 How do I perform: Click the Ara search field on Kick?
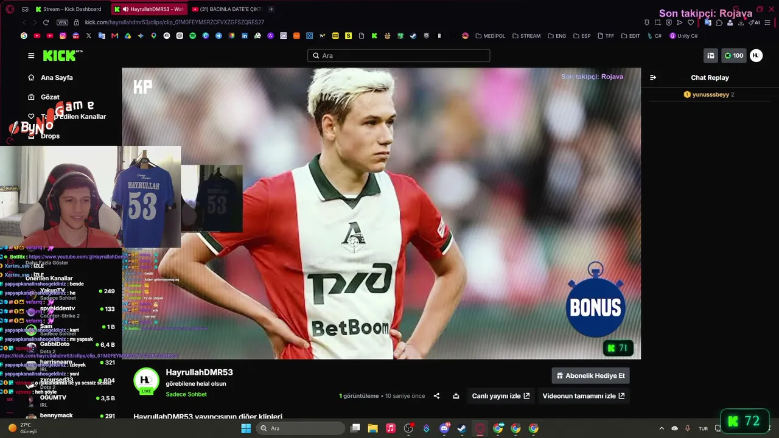tap(399, 55)
